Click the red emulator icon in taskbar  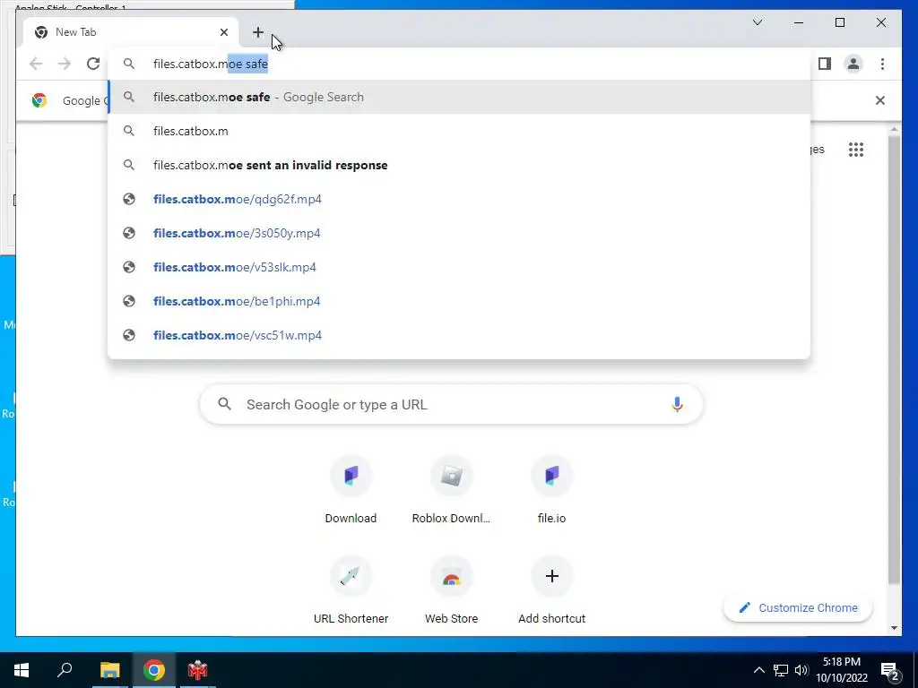197,670
